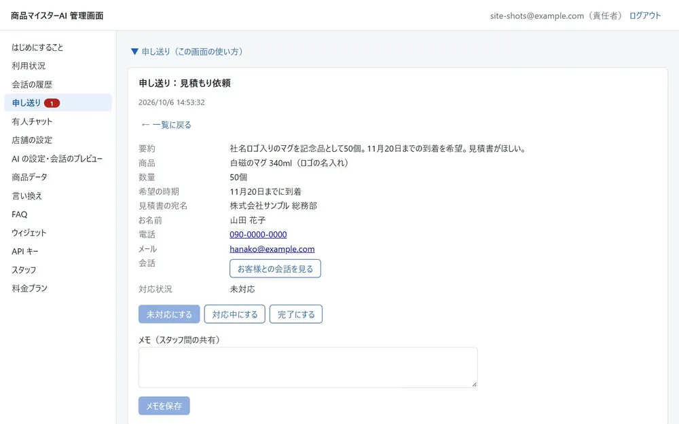This screenshot has height=424, width=679.
Task: Click the 商品マイスターAI 管理画面 title
Action: tap(57, 16)
